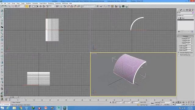Click the Length Segs spinner arrows
This screenshot has width=195, height=110.
192,46
